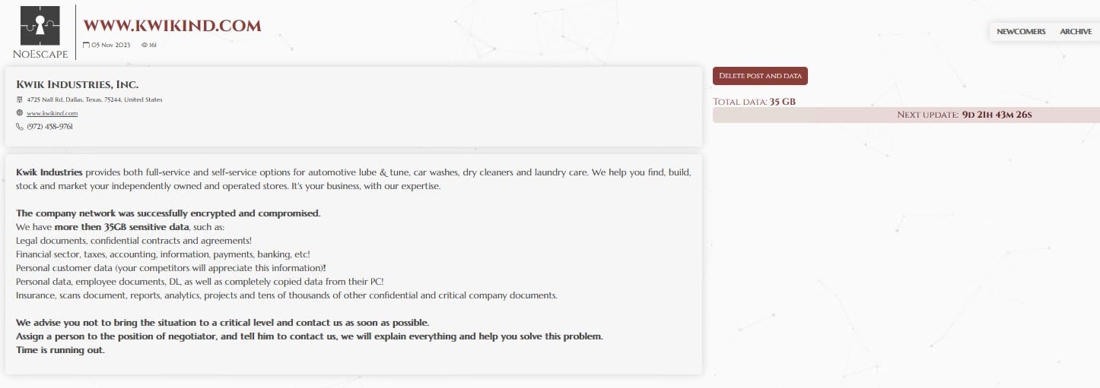This screenshot has height=388, width=1100.
Task: Click the view count number 161
Action: tap(153, 45)
